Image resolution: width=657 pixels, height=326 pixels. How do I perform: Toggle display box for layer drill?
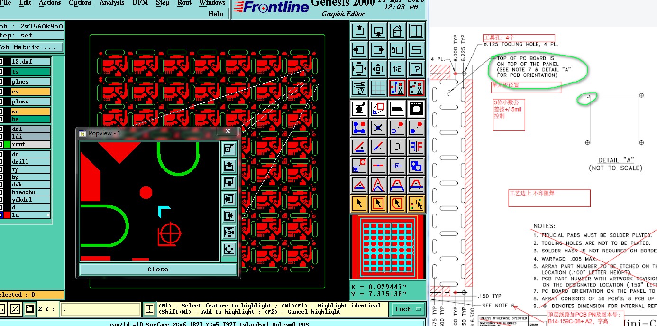[1, 162]
